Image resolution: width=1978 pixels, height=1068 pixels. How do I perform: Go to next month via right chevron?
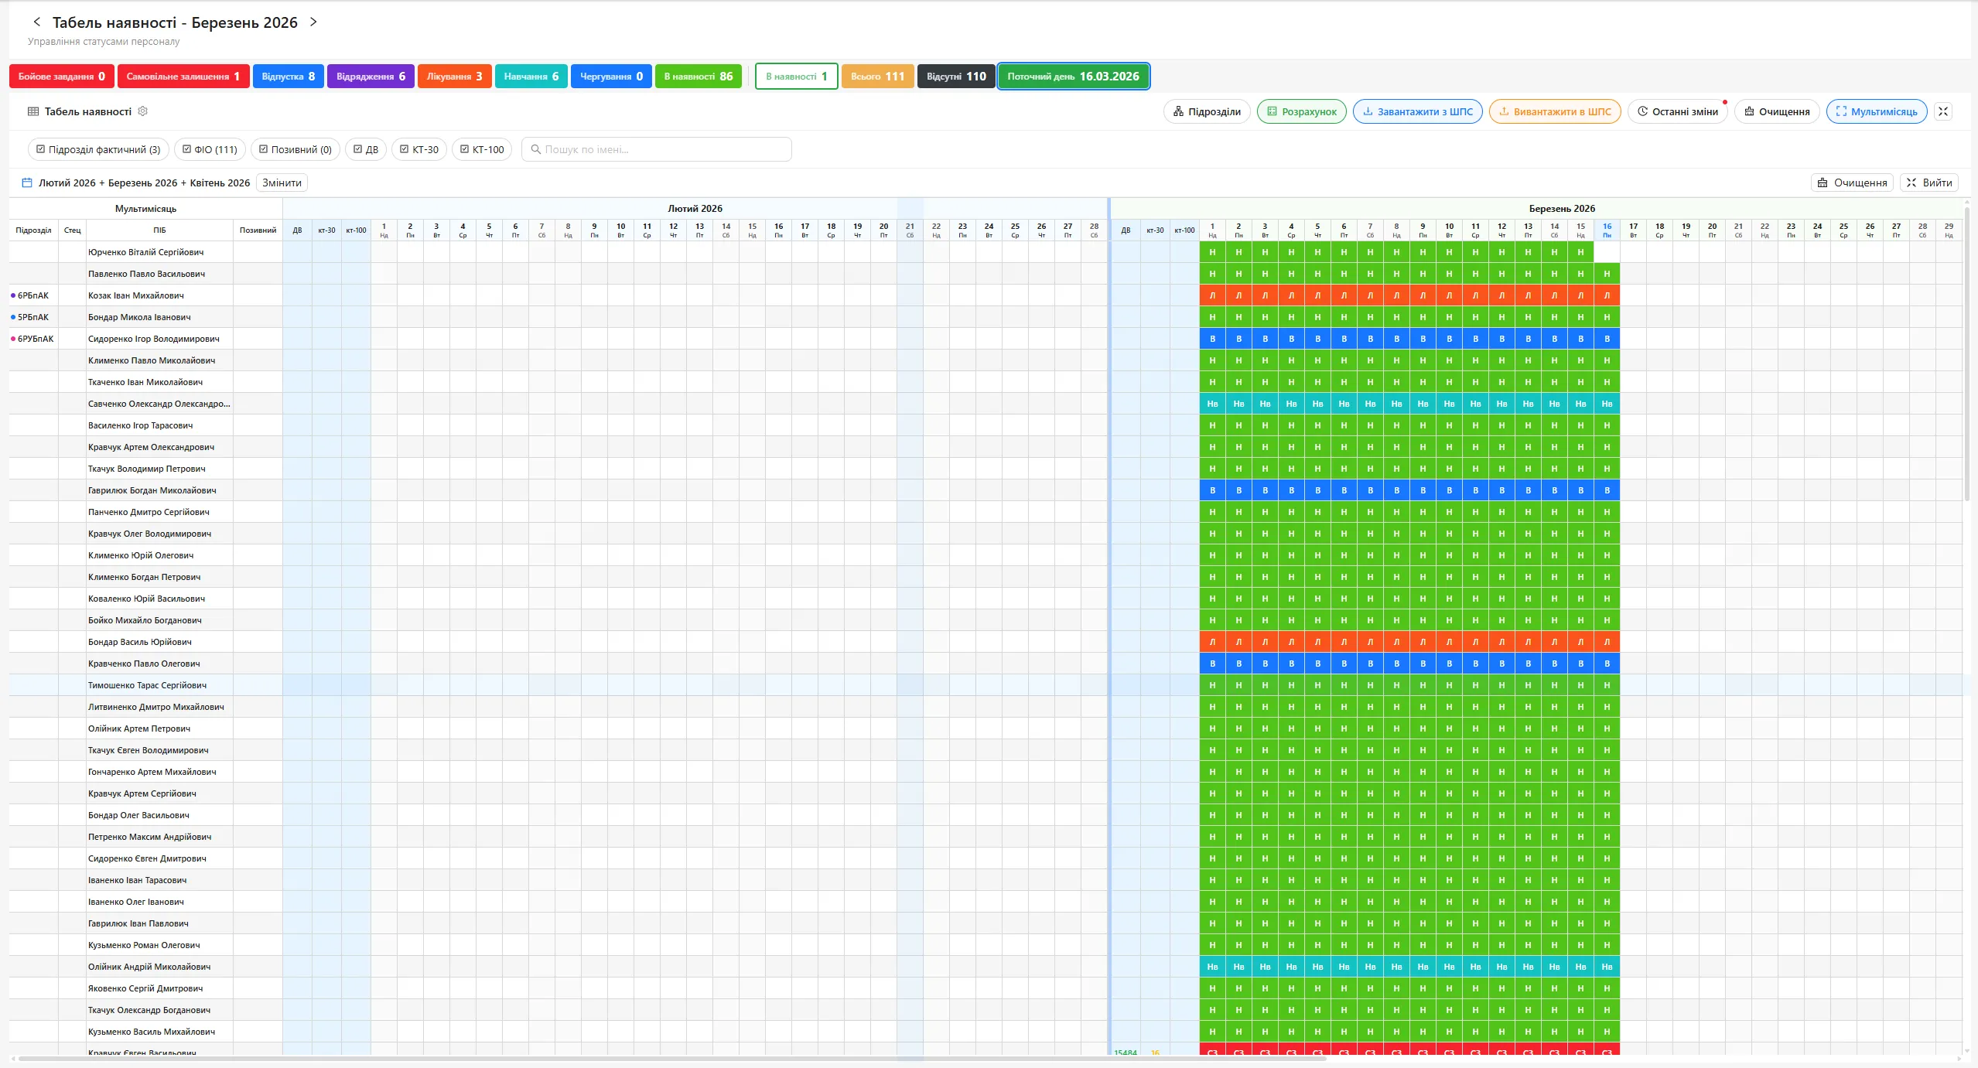tap(313, 22)
